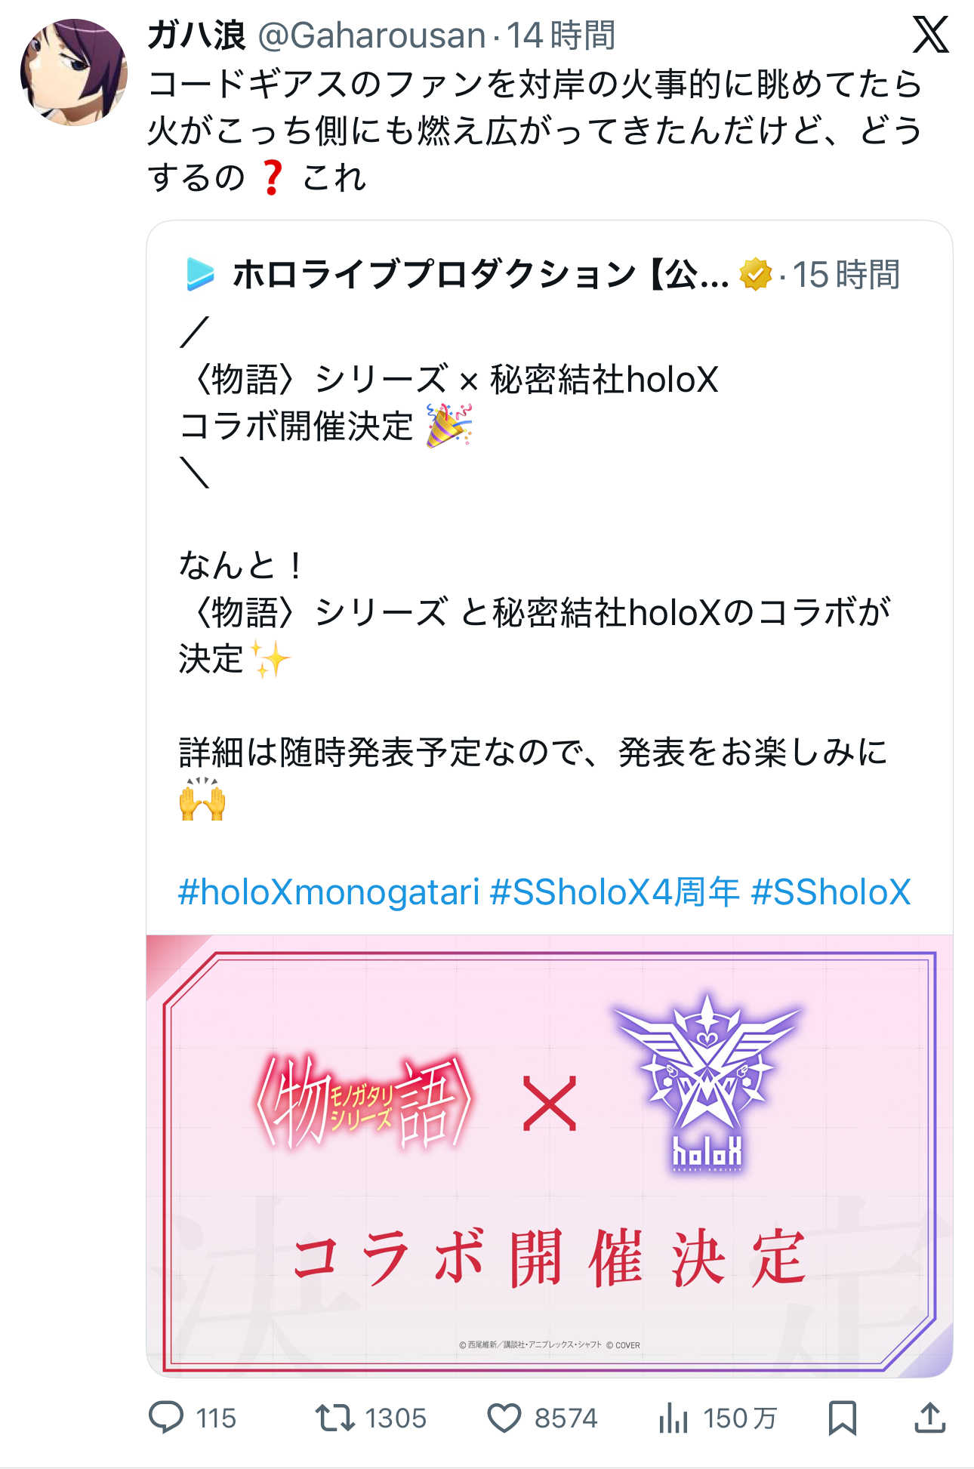This screenshot has height=1469, width=974.
Task: Open the #holoXmonogatari hashtag
Action: click(328, 892)
